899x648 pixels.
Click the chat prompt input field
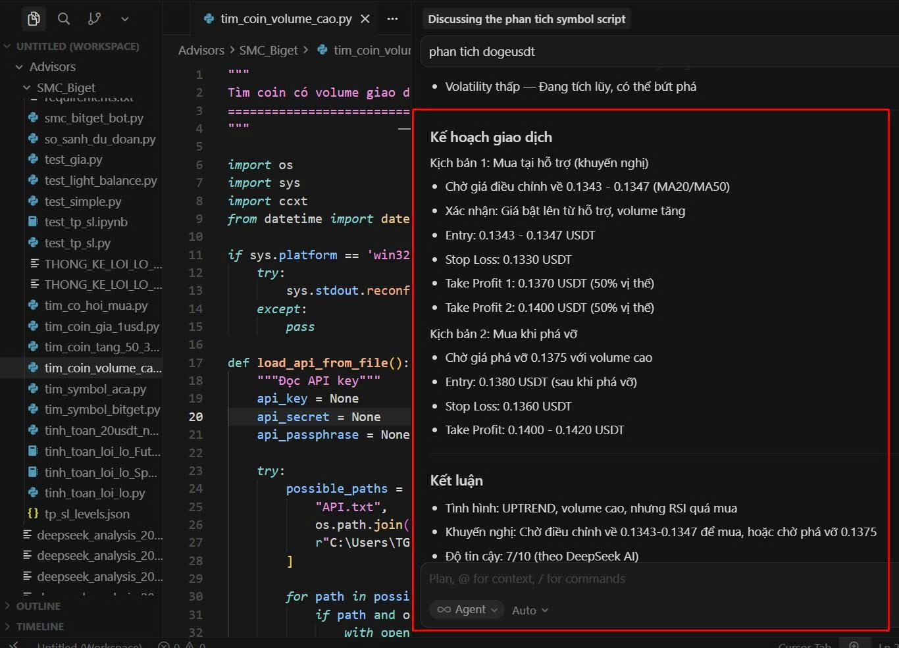click(x=652, y=579)
